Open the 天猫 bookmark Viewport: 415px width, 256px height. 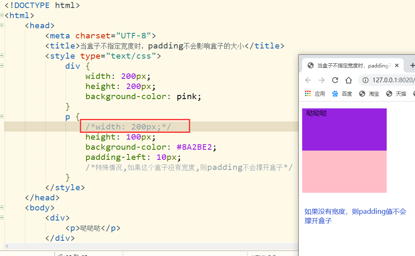(x=396, y=94)
